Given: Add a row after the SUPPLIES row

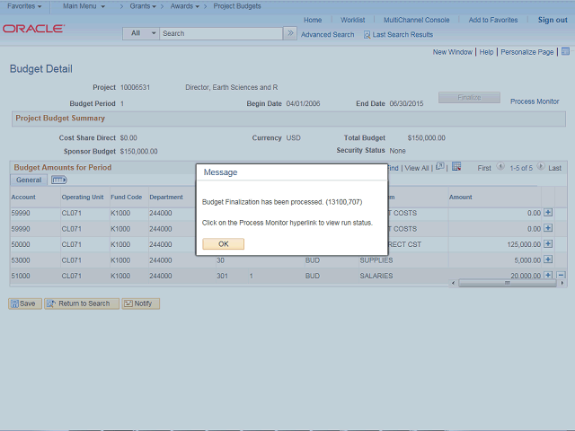Looking at the screenshot, I should [x=548, y=259].
